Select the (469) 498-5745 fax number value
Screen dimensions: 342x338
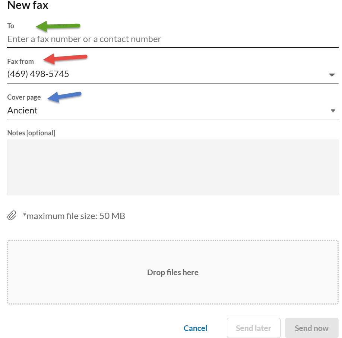click(38, 74)
